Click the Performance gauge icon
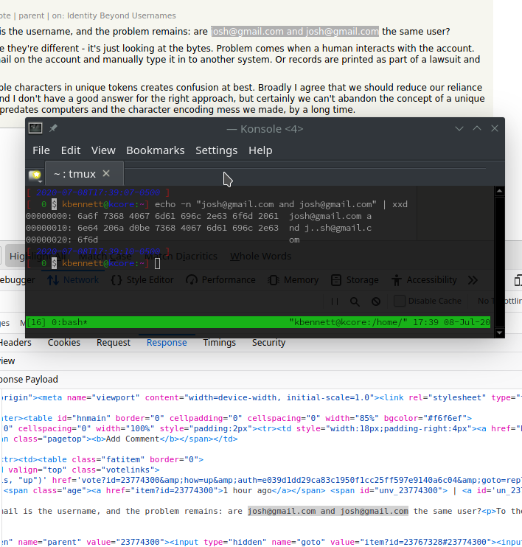522x547 pixels. pos(192,280)
